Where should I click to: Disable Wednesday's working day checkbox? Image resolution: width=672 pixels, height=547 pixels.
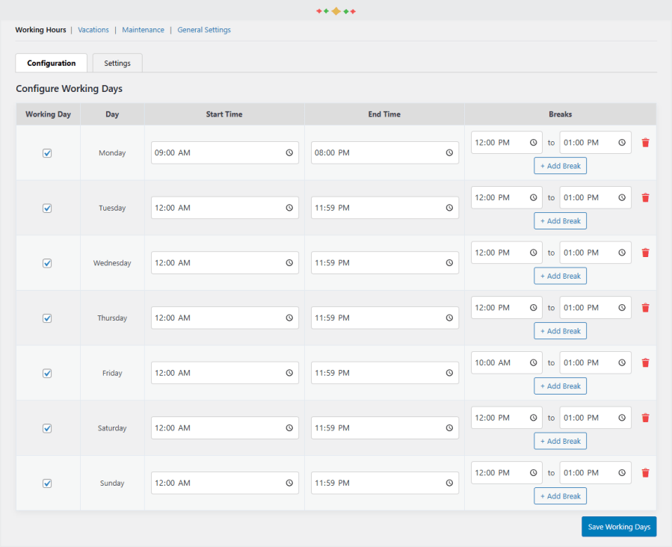(x=47, y=263)
